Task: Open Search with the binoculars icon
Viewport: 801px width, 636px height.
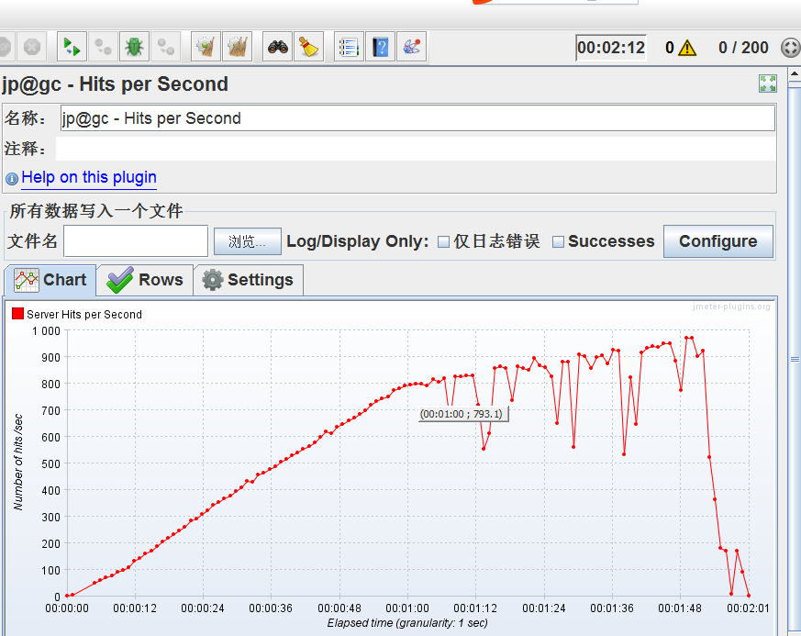Action: coord(277,47)
